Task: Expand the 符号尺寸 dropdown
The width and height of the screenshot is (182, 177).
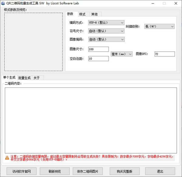Action: 106,31
